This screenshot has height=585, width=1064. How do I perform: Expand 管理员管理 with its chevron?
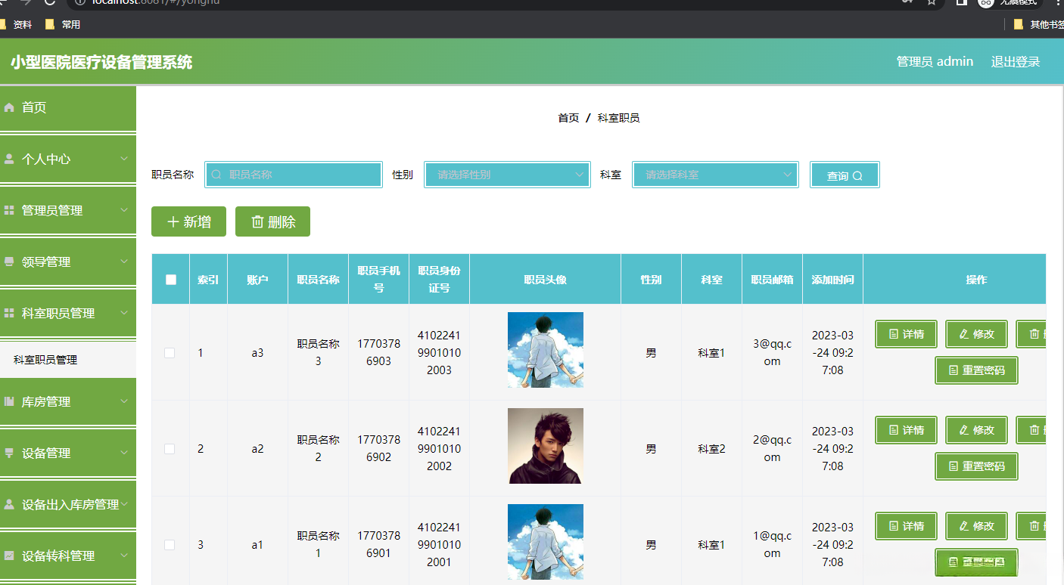(124, 210)
